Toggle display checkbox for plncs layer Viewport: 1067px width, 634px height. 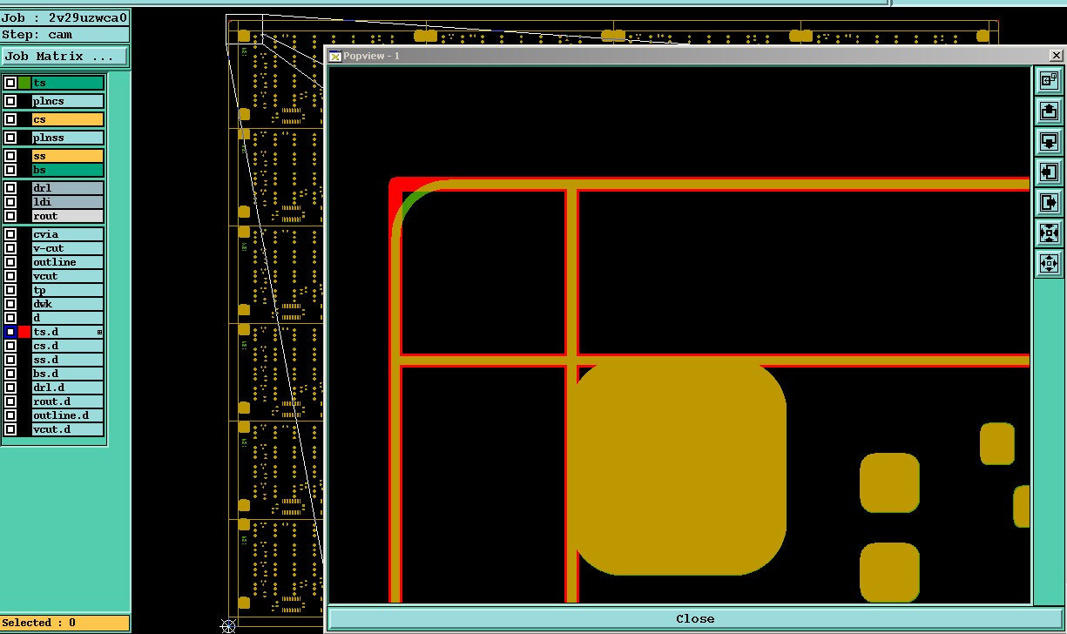(x=10, y=101)
